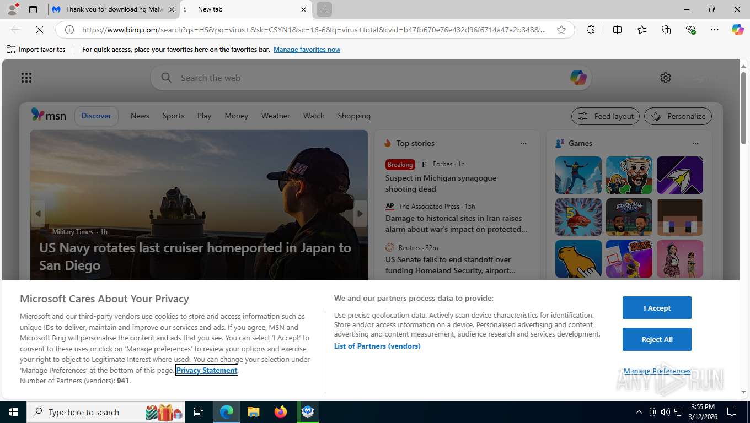Open Task View on taskbar
The width and height of the screenshot is (750, 423).
pyautogui.click(x=199, y=412)
